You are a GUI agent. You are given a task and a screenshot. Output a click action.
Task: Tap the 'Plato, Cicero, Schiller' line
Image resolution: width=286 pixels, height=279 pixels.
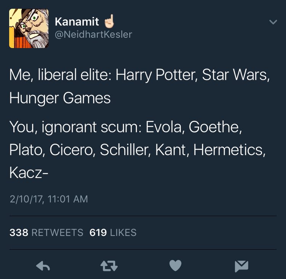click(x=138, y=150)
